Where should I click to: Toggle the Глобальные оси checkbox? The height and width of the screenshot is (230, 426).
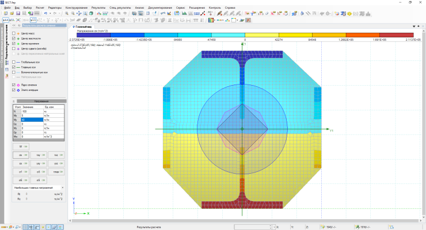click(14, 62)
